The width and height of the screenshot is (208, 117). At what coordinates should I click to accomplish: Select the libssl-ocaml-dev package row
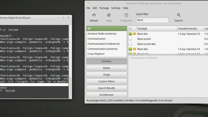point(168,44)
